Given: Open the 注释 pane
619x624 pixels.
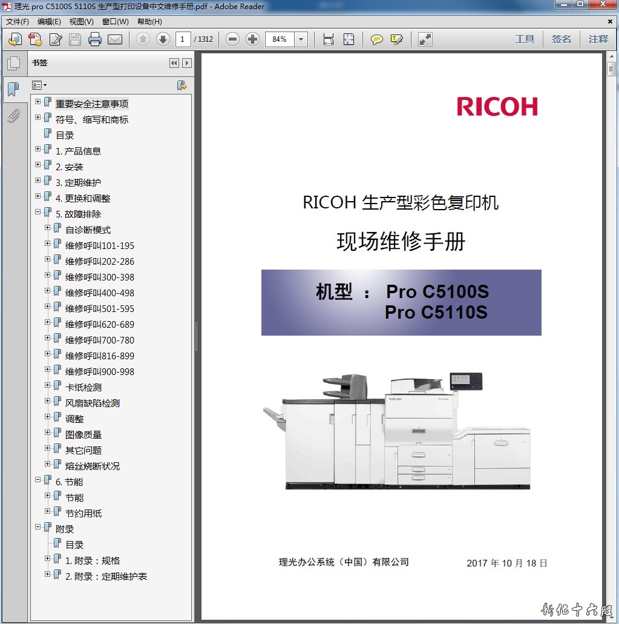Looking at the screenshot, I should coord(598,39).
